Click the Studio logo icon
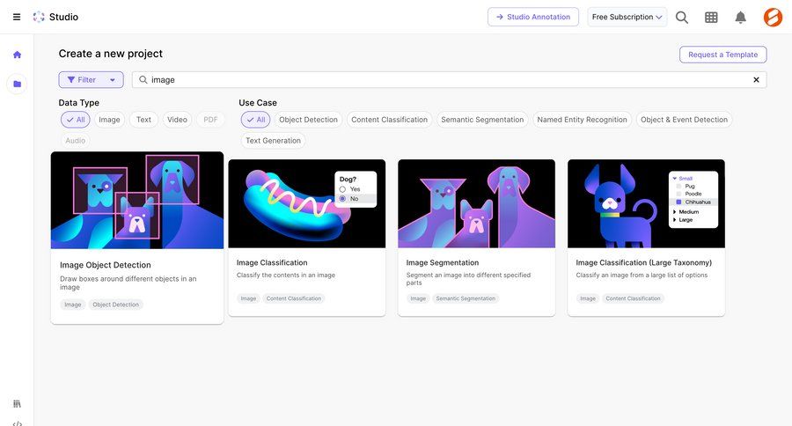 [39, 17]
